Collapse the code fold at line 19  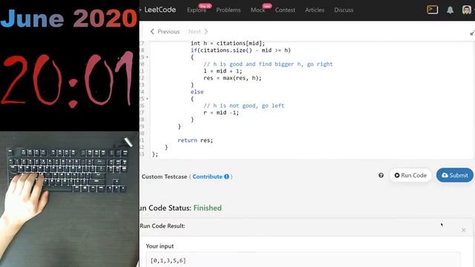(x=147, y=57)
